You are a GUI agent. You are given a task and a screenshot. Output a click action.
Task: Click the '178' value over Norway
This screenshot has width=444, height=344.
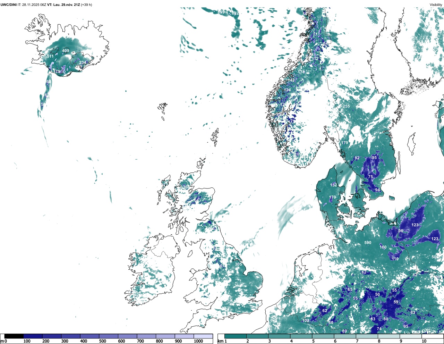(301, 72)
